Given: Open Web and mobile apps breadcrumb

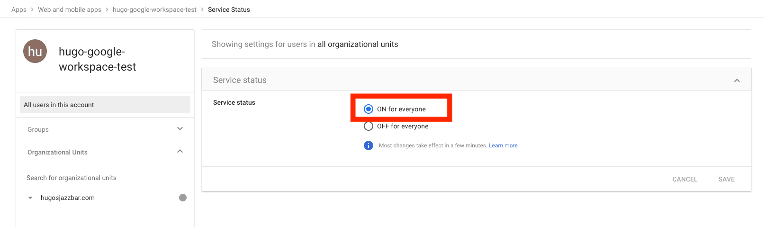Looking at the screenshot, I should (x=70, y=9).
